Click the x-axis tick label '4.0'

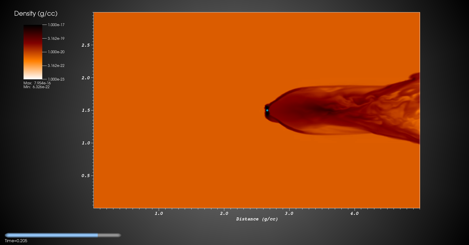point(354,213)
